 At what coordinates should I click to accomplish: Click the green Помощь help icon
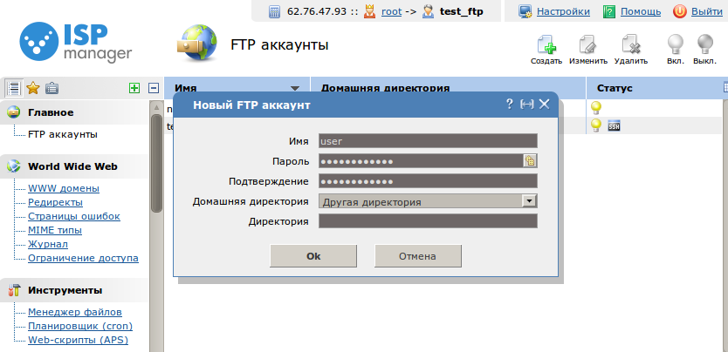click(608, 11)
